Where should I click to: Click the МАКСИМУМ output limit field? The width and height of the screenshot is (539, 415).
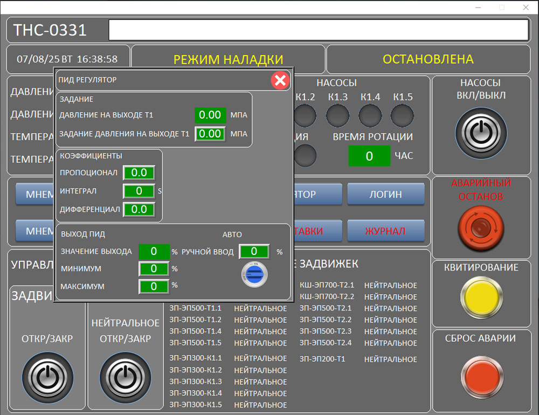pos(154,287)
